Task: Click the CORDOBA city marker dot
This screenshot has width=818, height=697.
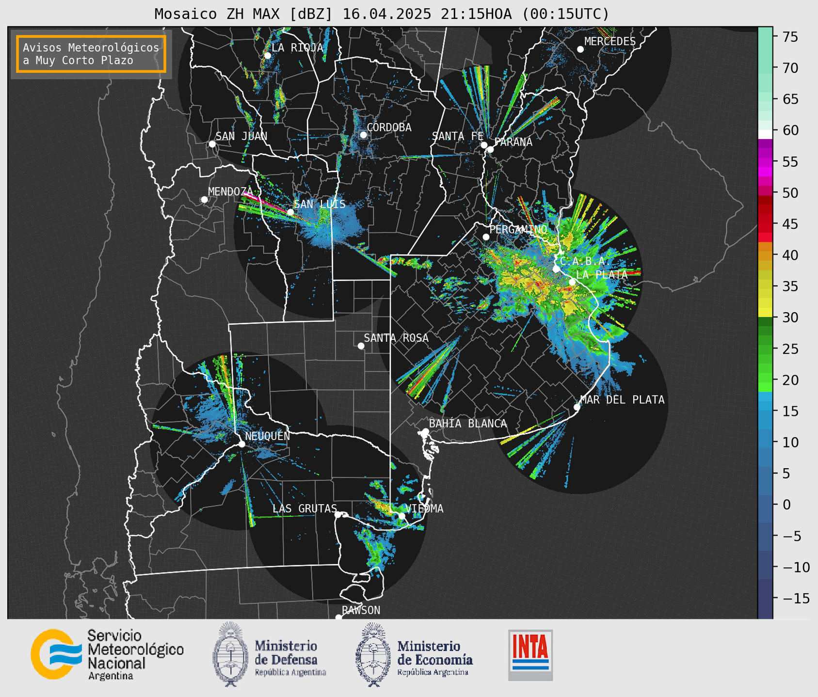Action: [x=363, y=135]
